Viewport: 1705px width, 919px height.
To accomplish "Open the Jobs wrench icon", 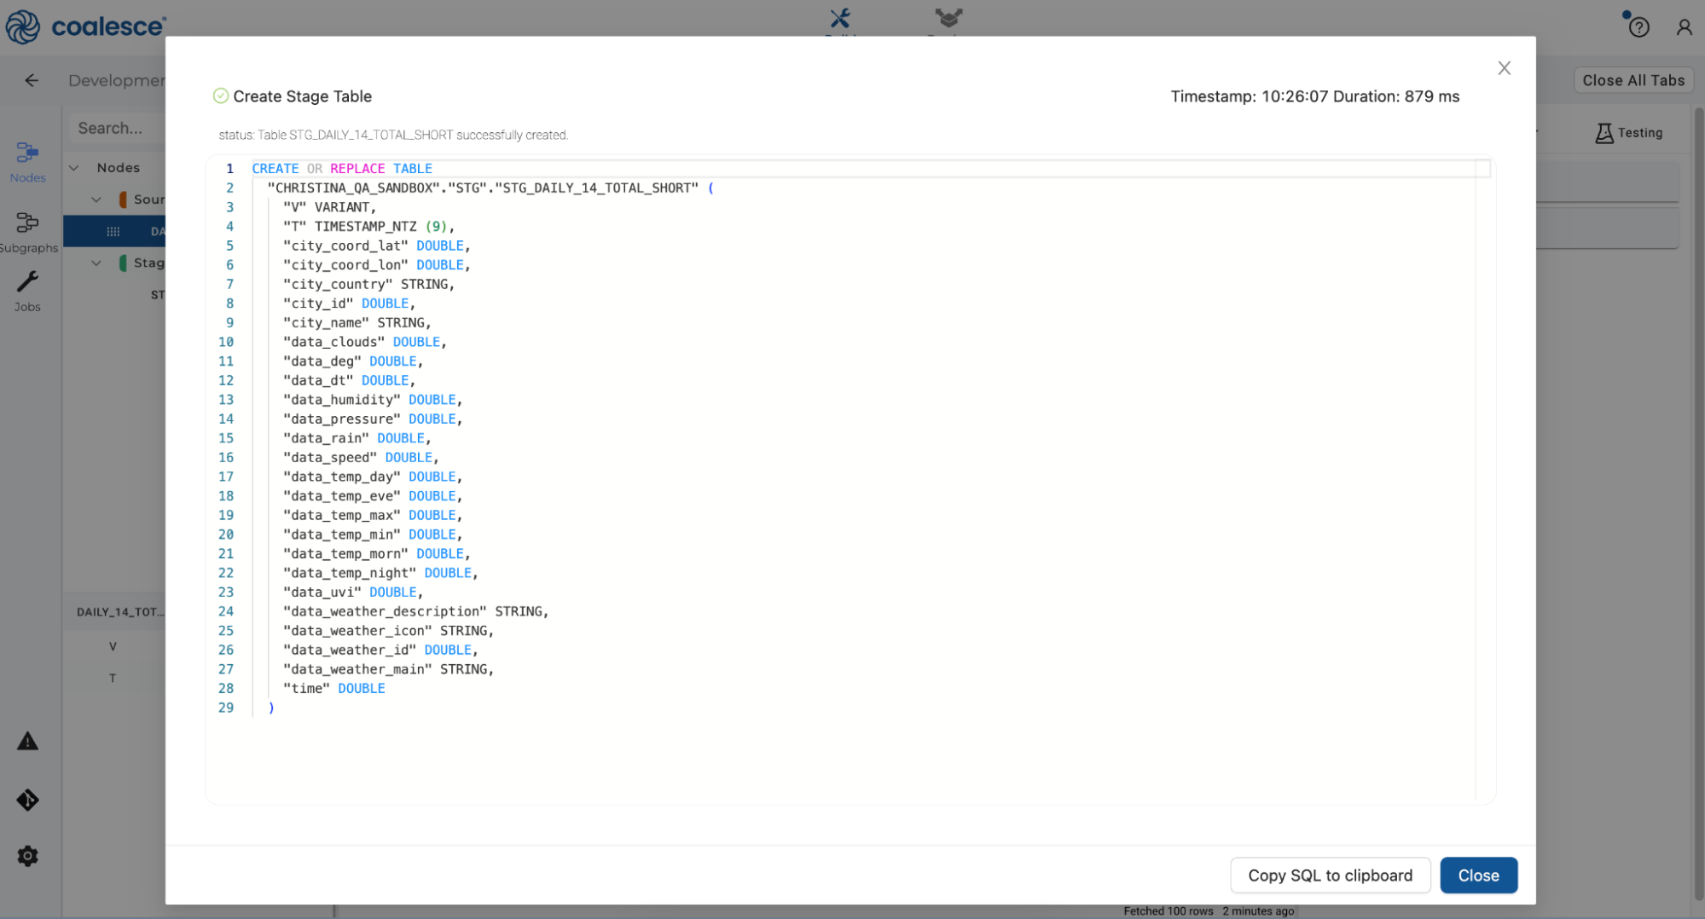I will coord(27,291).
